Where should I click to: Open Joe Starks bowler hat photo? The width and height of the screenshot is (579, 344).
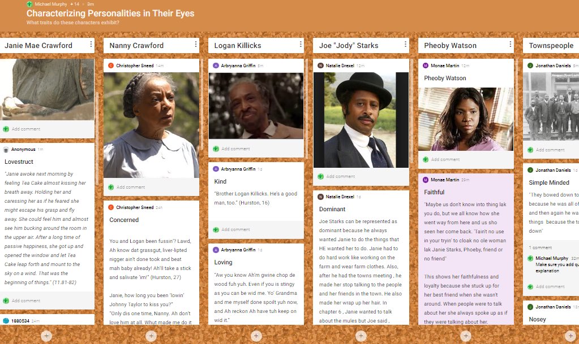361,120
